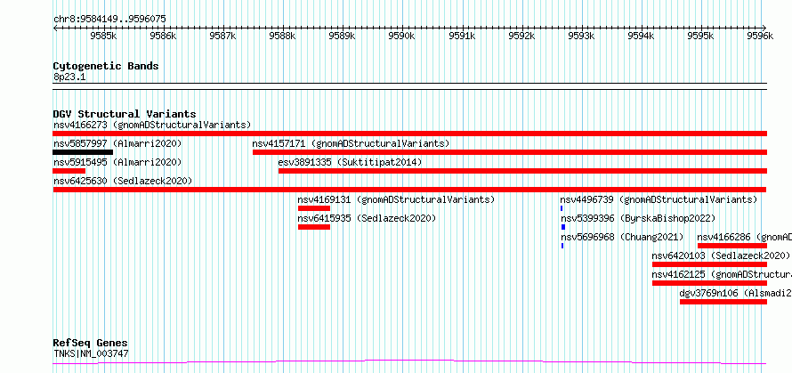
Task: Open nsv6415935 (Sedlazeck2020) variant label
Action: [367, 218]
